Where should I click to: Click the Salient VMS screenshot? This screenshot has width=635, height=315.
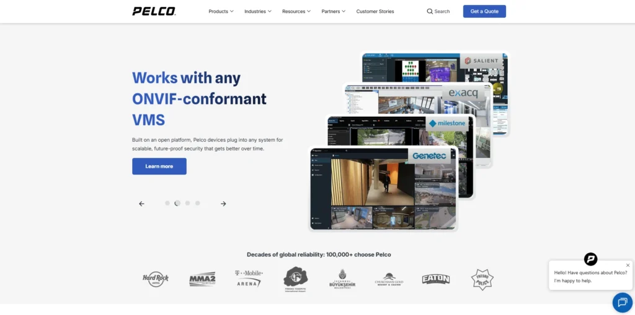[435, 67]
